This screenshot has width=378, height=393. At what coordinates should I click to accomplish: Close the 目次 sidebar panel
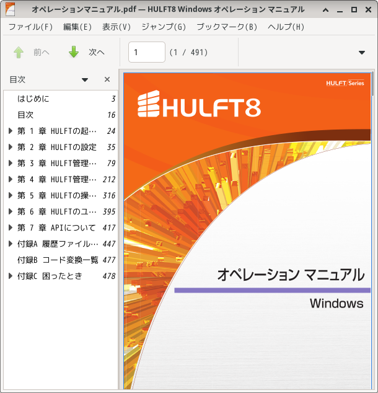pos(107,79)
